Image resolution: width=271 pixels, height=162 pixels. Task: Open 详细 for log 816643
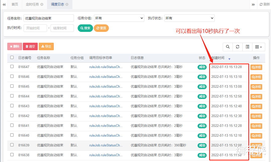point(256,106)
